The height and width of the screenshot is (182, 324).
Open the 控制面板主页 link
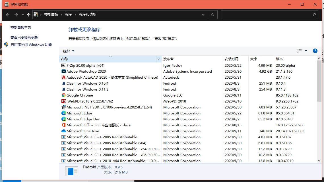click(21, 28)
